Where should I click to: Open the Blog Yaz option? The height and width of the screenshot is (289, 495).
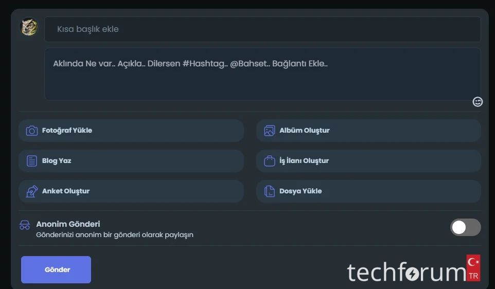[57, 161]
